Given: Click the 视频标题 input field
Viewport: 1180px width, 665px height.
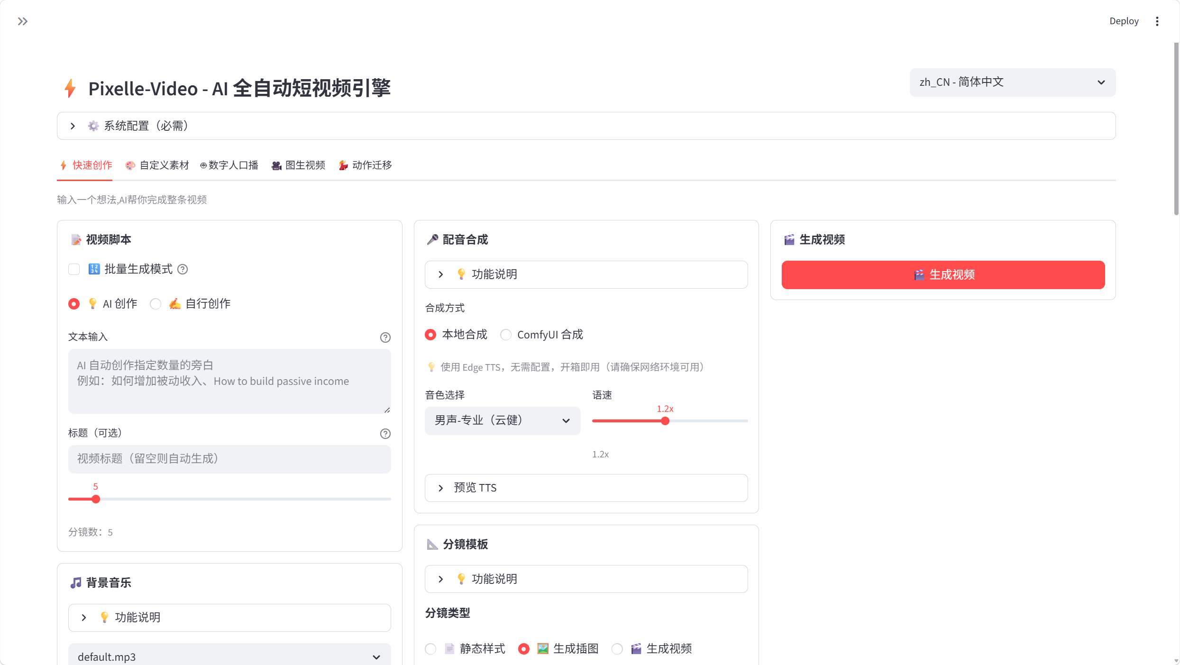Looking at the screenshot, I should click(229, 458).
